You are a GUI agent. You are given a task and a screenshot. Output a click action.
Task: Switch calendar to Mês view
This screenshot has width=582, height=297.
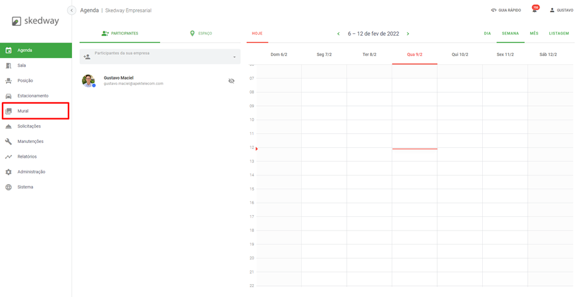click(534, 33)
